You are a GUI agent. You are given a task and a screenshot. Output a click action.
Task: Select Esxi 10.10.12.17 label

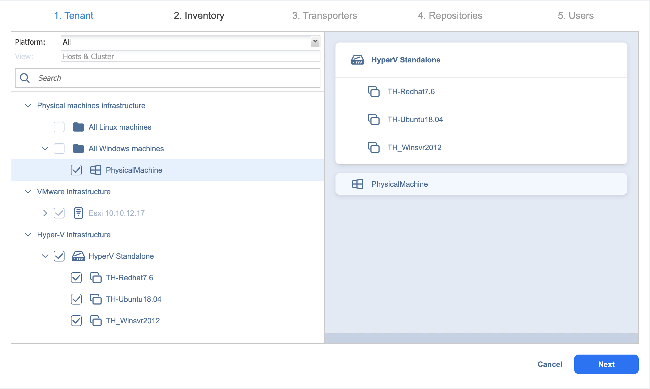point(117,213)
